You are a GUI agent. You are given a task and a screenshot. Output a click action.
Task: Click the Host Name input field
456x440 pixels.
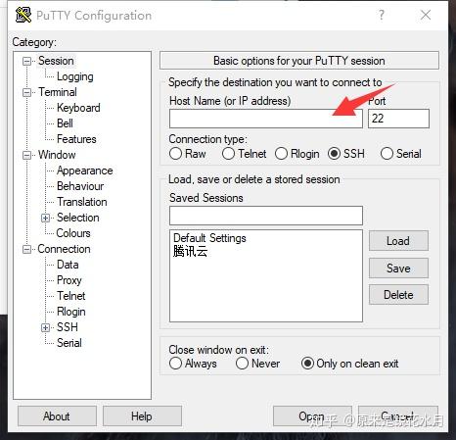[266, 119]
